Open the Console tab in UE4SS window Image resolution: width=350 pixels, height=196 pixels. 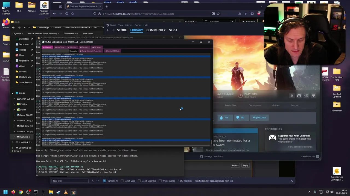47,47
